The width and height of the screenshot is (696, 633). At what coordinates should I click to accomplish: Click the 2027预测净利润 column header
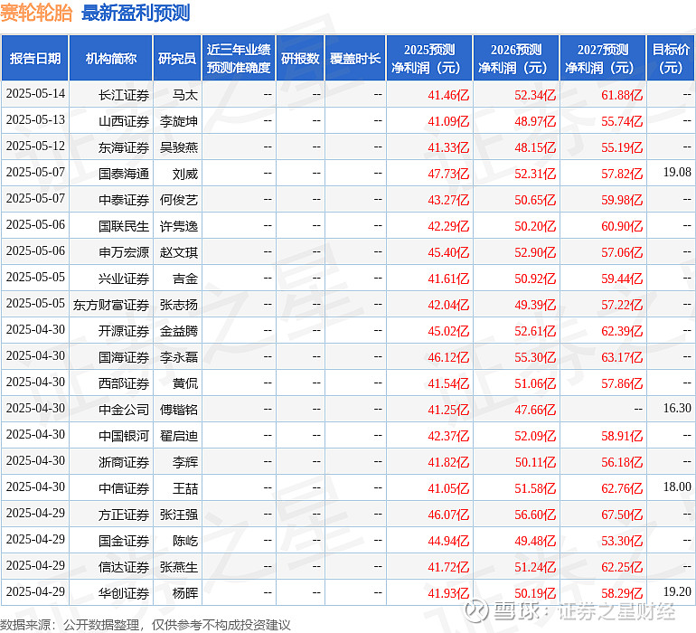603,58
